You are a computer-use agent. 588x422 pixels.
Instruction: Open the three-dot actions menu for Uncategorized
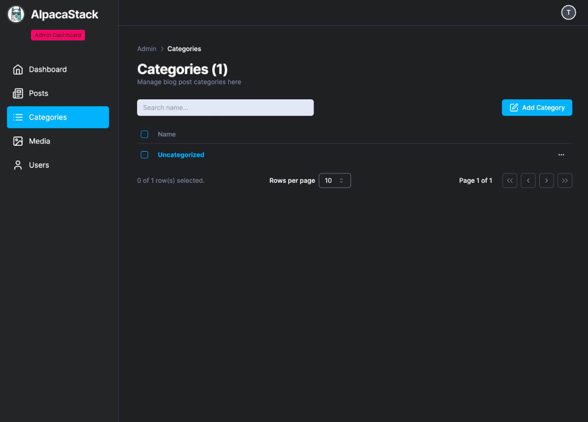pyautogui.click(x=561, y=155)
